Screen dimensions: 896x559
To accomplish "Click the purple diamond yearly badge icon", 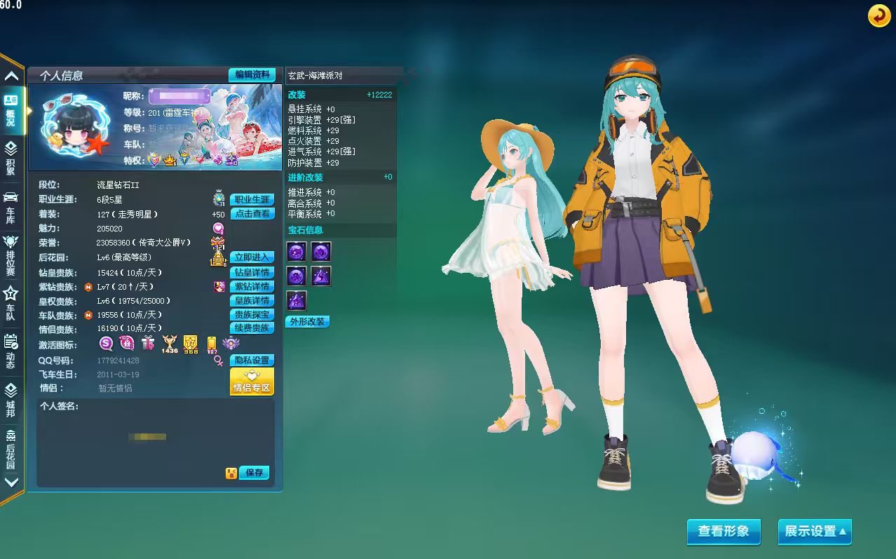I will [x=219, y=286].
